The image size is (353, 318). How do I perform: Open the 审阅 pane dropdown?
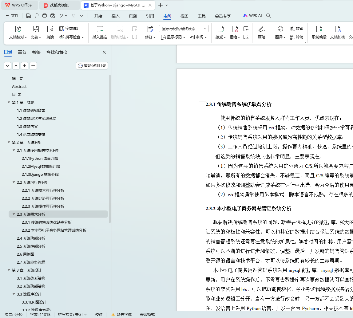(x=198, y=37)
